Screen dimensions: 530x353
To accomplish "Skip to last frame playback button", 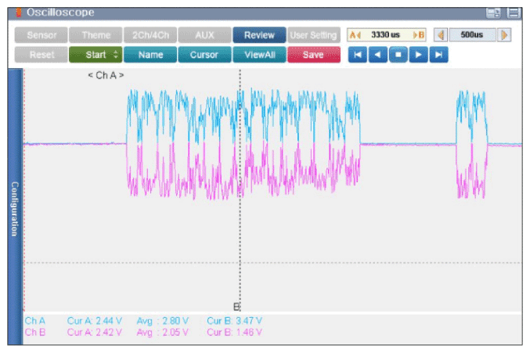I will click(x=439, y=55).
